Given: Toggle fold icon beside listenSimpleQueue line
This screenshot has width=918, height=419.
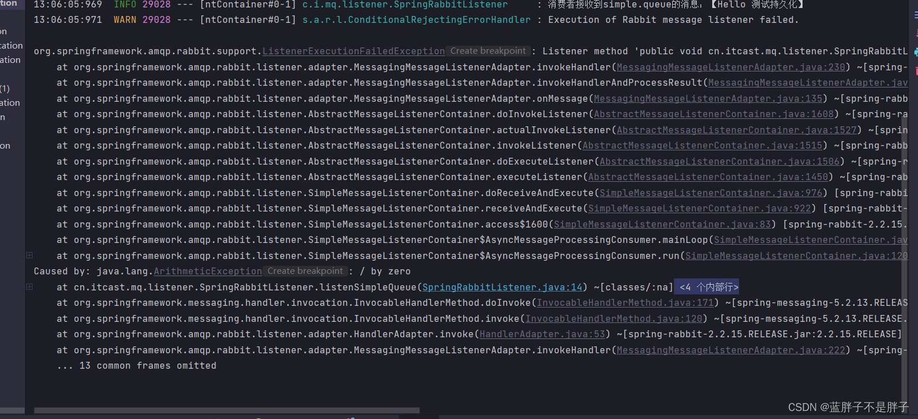Looking at the screenshot, I should [29, 286].
